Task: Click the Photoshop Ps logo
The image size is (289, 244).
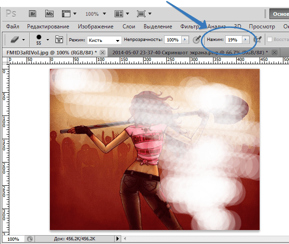Action: (11, 14)
